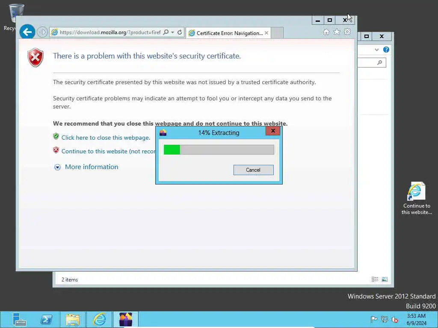Switch File Explorer to large icons view

[x=385, y=279]
